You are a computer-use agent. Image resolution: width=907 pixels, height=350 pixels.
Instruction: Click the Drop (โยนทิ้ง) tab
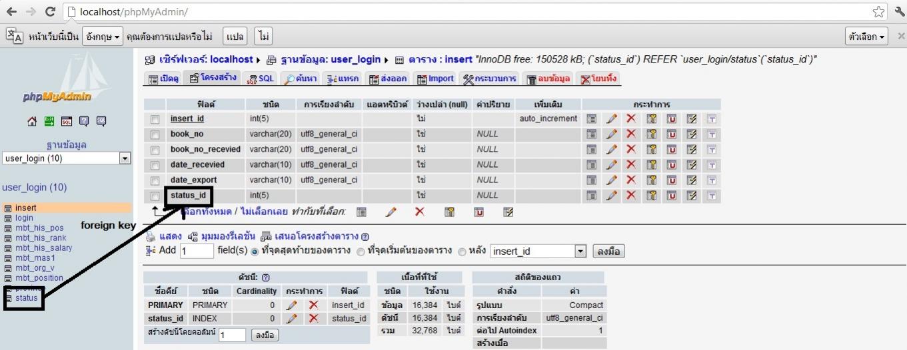599,79
